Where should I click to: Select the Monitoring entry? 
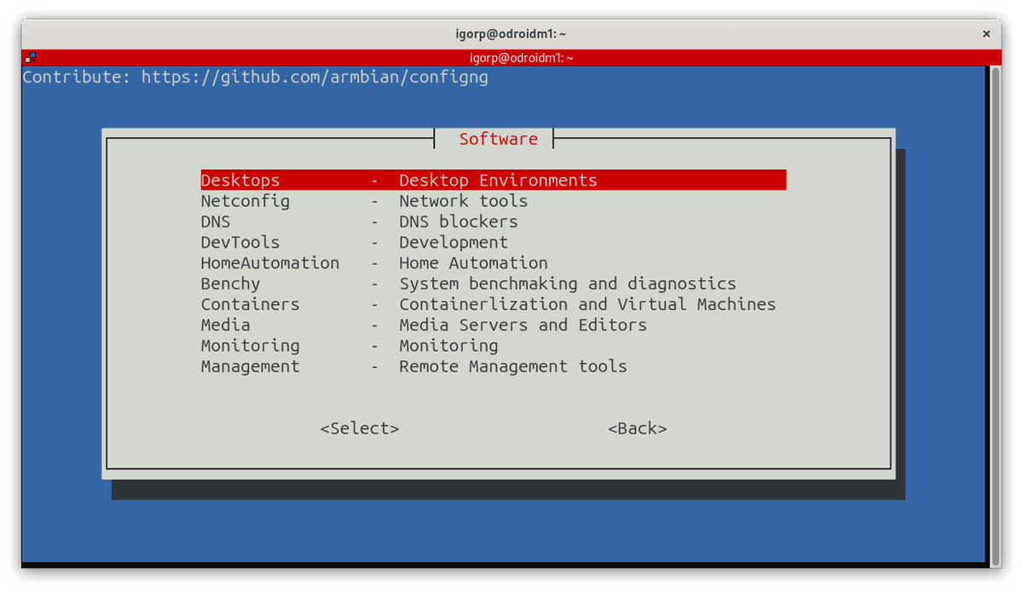tap(250, 345)
